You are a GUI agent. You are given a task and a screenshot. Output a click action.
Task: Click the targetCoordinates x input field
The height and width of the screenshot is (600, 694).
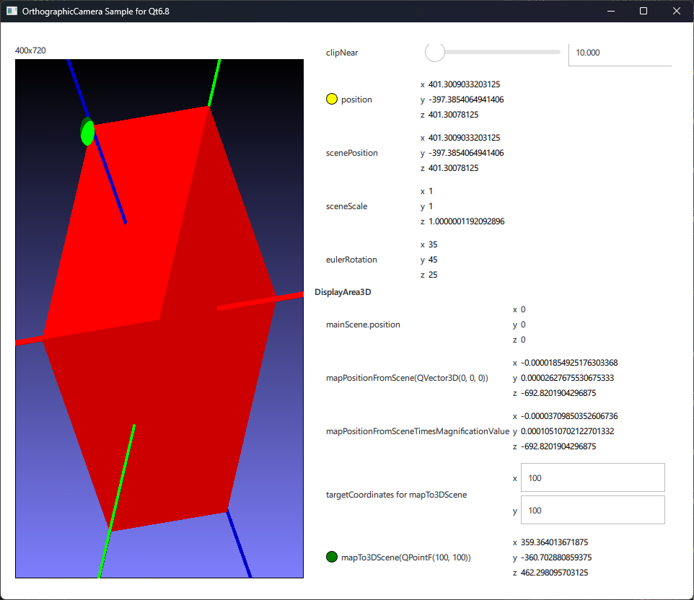pyautogui.click(x=593, y=477)
